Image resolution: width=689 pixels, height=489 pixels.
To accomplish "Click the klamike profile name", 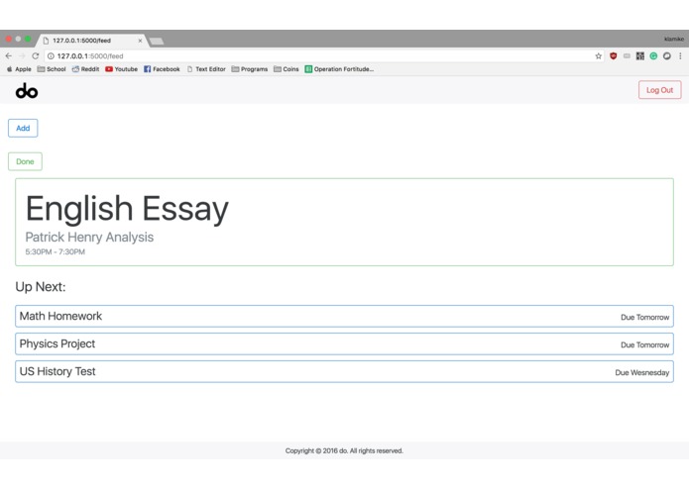I will point(673,39).
